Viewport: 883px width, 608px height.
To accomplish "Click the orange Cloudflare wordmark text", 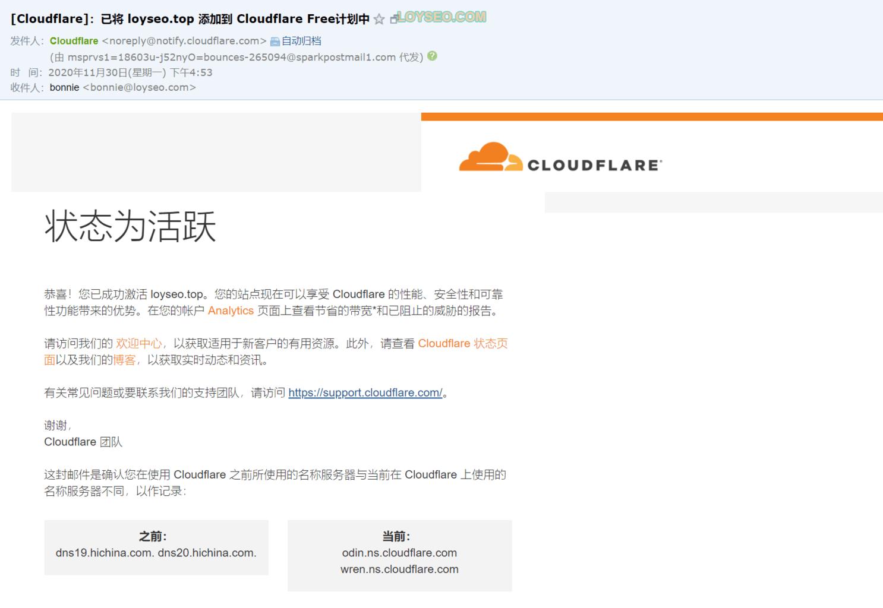I will pos(594,164).
